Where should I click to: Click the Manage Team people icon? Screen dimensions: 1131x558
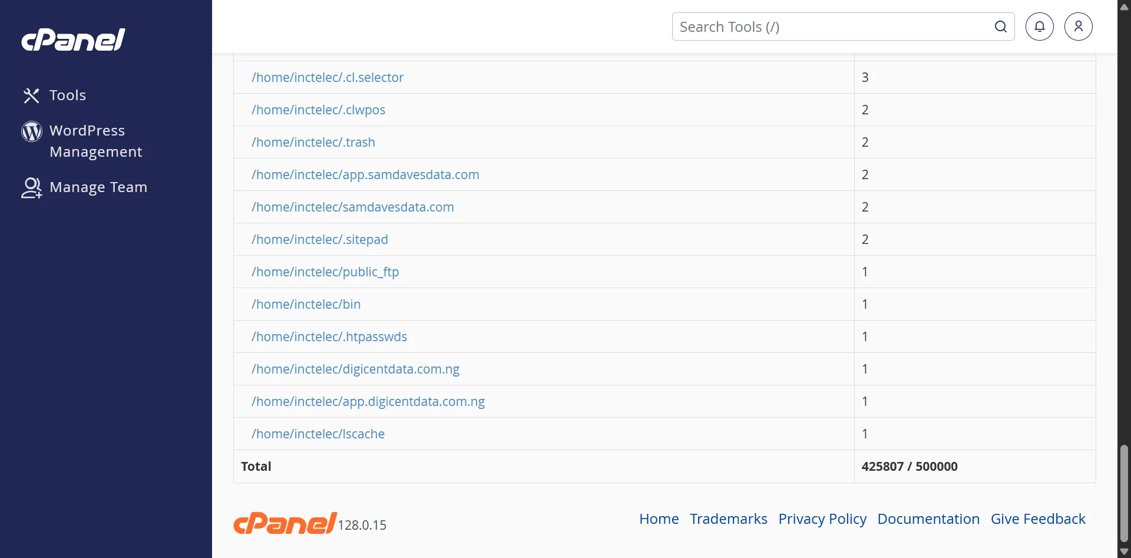click(x=32, y=188)
